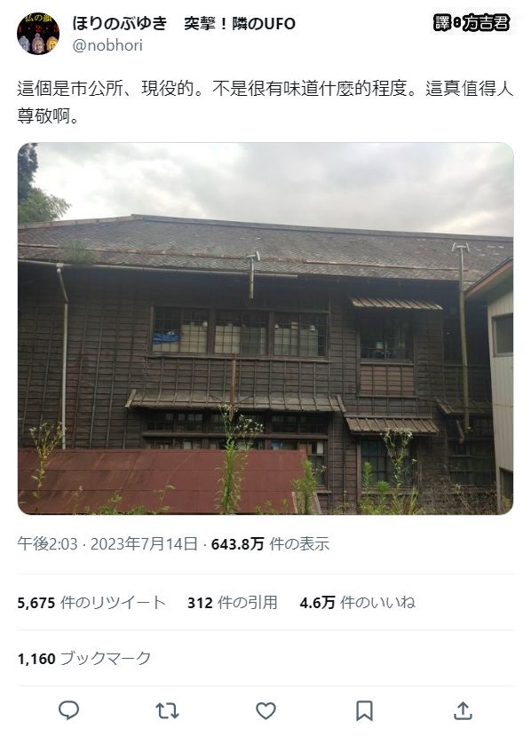531x736 pixels.
Task: Click the 2023年7月14日 date
Action: coord(144,544)
